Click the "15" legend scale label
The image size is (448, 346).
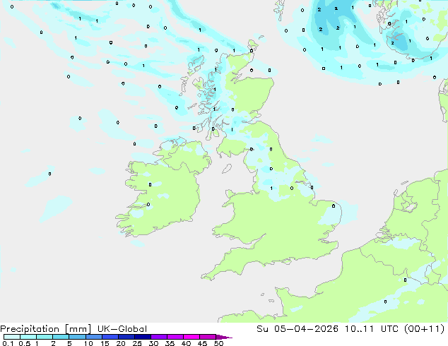(105, 343)
